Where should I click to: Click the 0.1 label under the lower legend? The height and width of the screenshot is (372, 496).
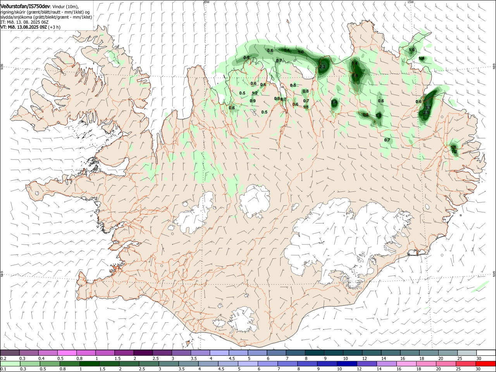3,369
